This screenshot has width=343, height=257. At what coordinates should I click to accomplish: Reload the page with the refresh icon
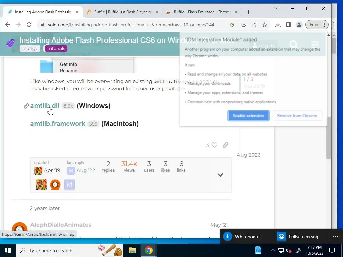point(29,25)
